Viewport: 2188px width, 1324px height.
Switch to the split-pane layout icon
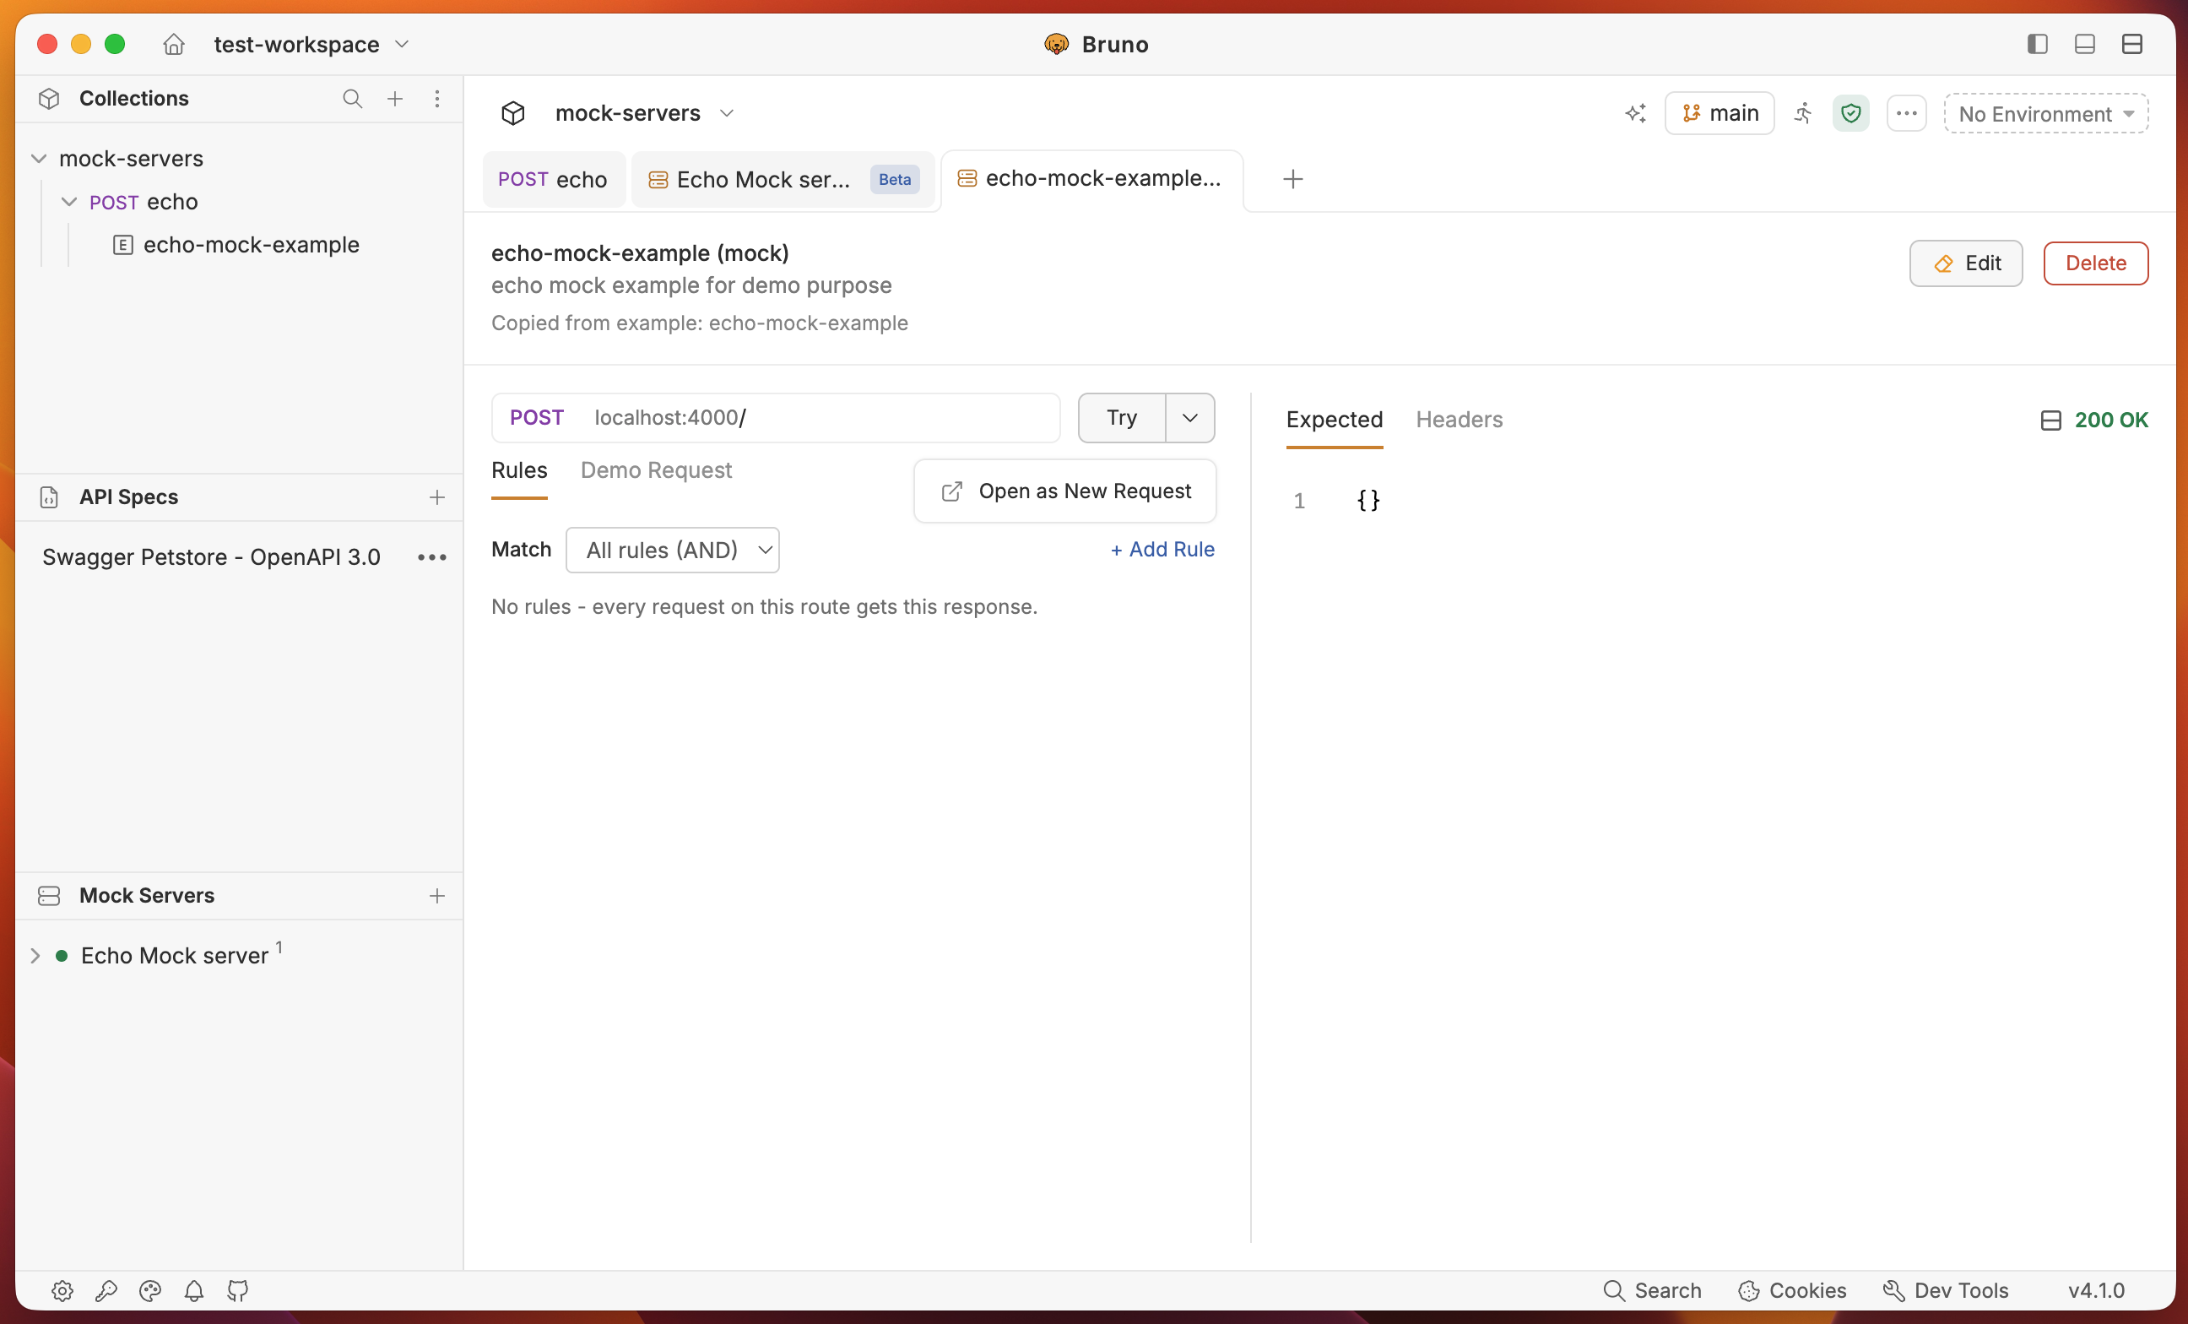2132,44
